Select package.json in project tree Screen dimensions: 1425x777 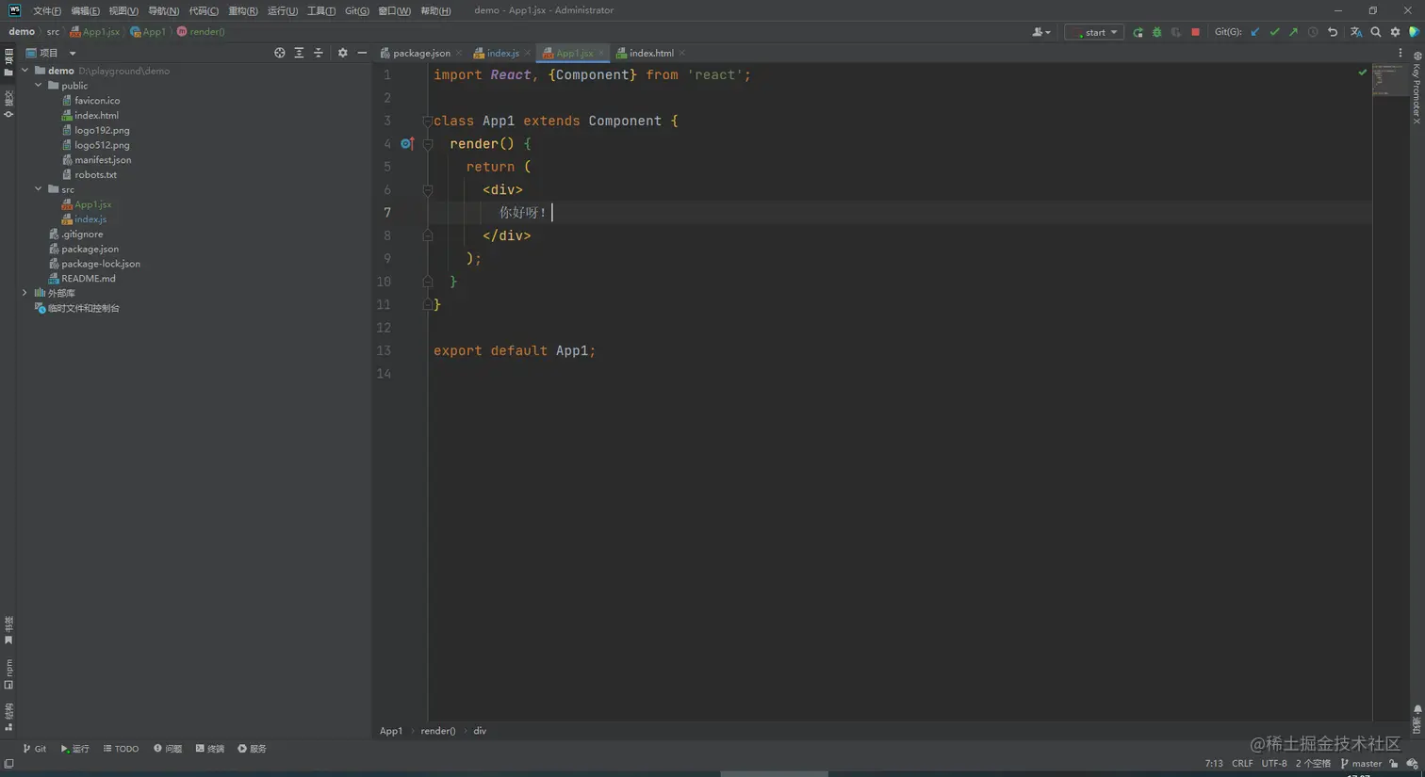point(90,249)
